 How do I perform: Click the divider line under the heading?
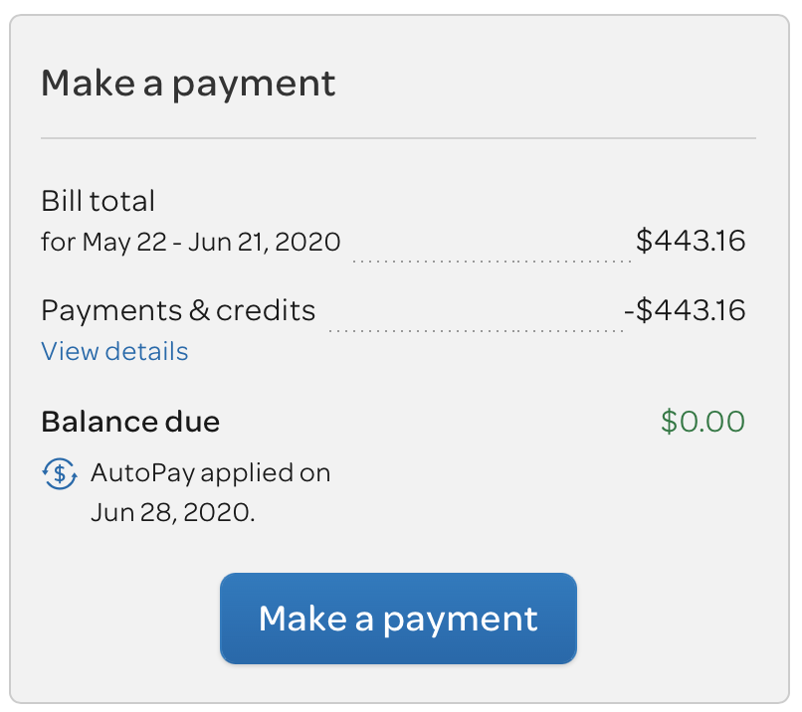tap(398, 138)
